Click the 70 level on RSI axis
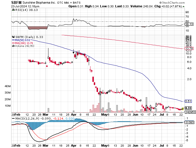 (187, 16)
